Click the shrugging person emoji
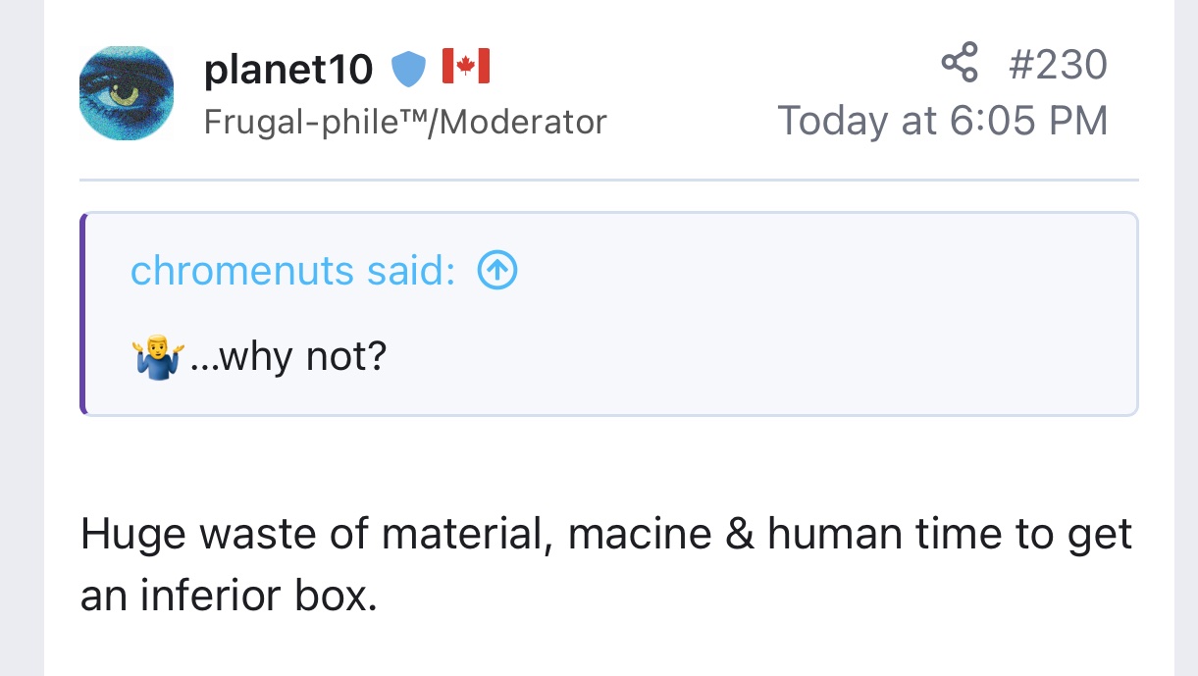 click(x=155, y=357)
